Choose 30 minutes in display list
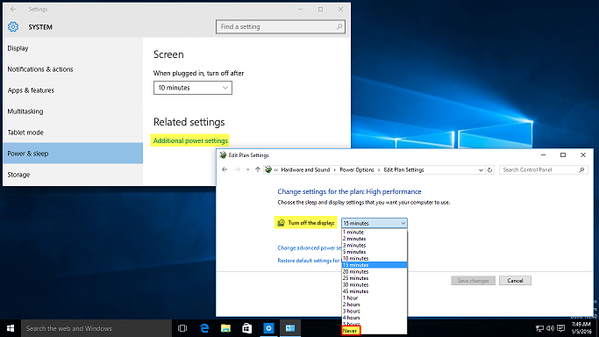 click(x=374, y=284)
